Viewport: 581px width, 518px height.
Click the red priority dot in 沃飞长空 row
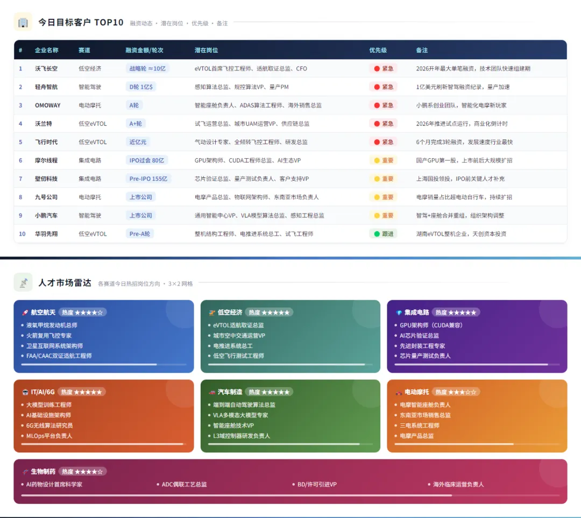pos(377,68)
